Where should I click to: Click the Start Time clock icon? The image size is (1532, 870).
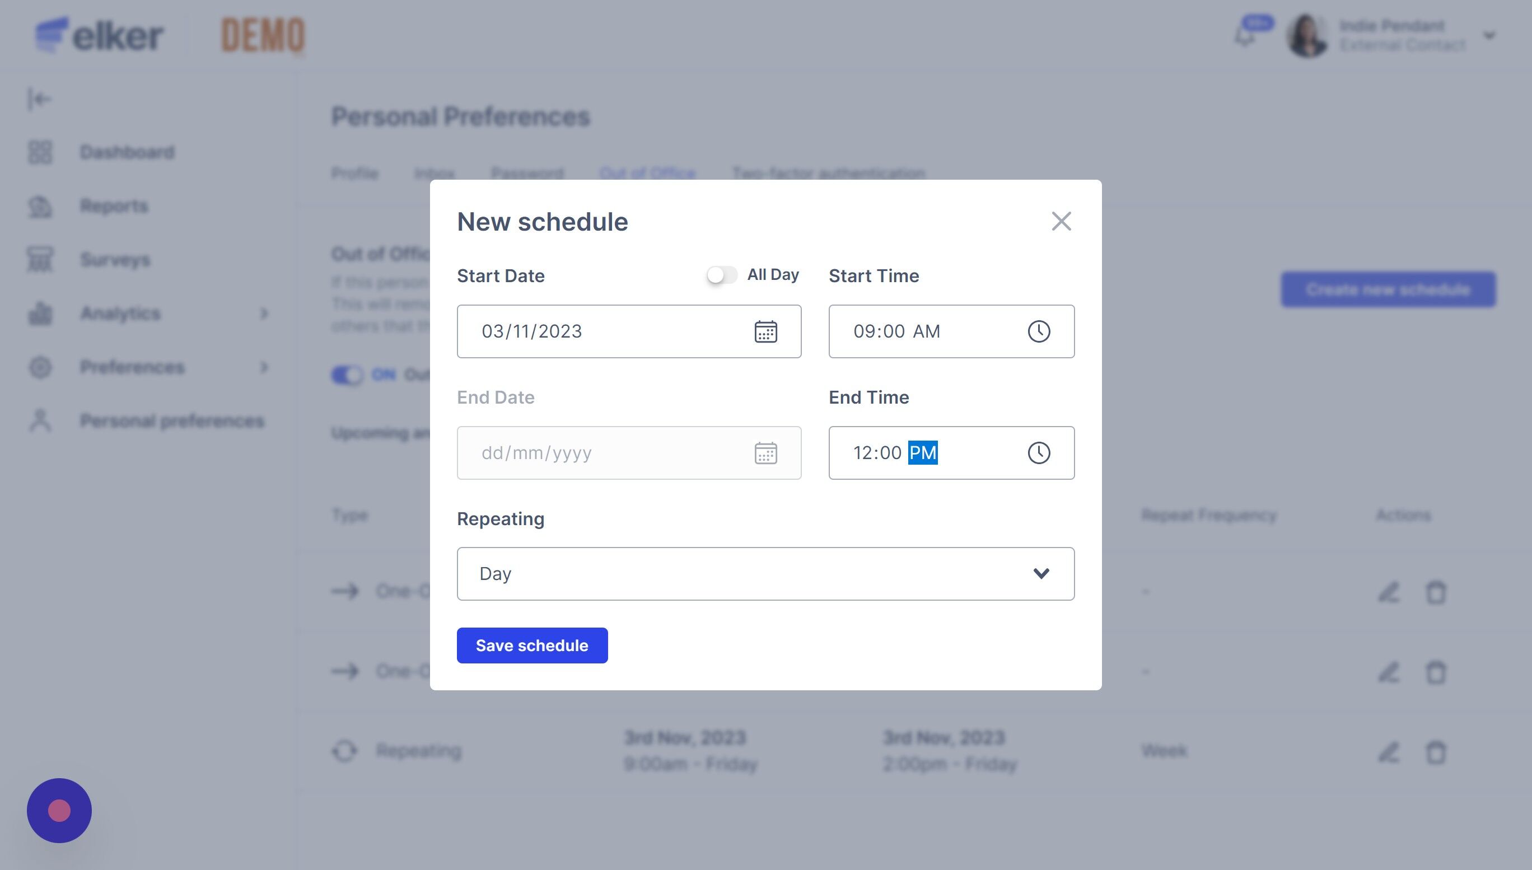pos(1039,331)
